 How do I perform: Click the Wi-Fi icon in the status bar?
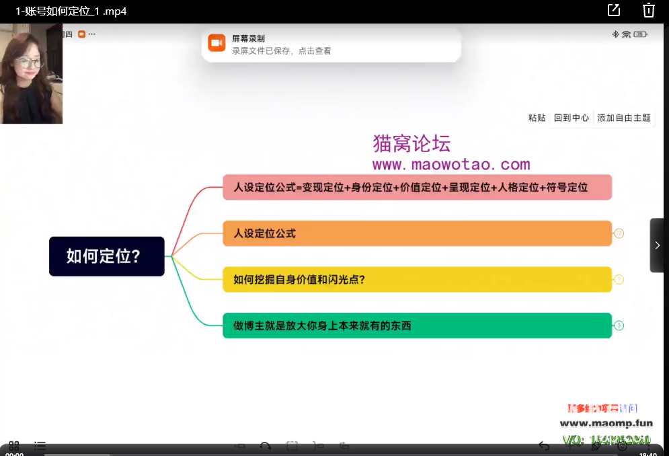[625, 34]
